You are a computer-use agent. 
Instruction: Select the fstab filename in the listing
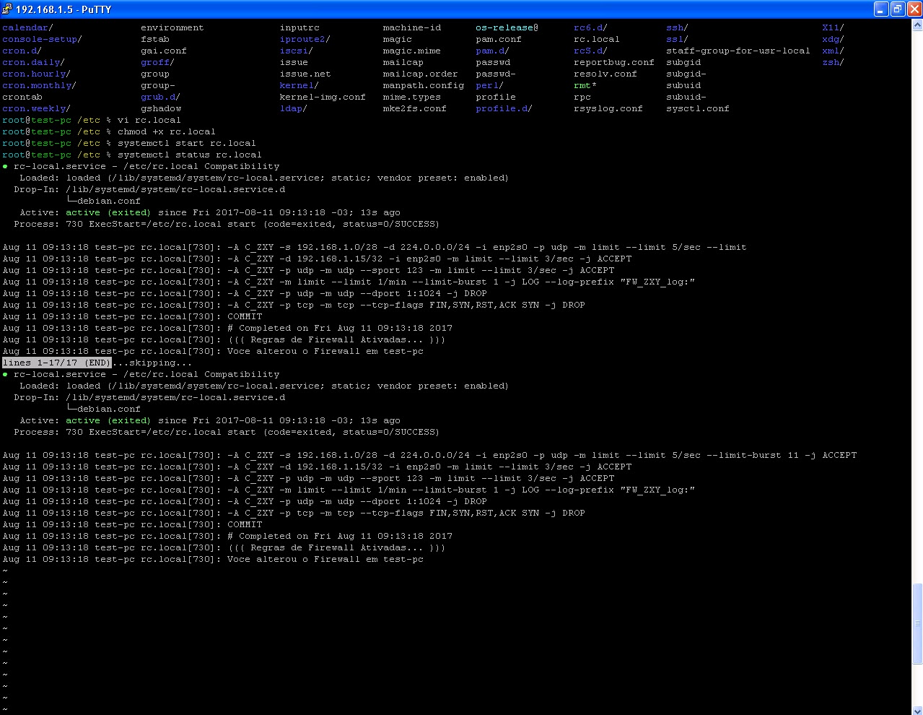coord(155,39)
